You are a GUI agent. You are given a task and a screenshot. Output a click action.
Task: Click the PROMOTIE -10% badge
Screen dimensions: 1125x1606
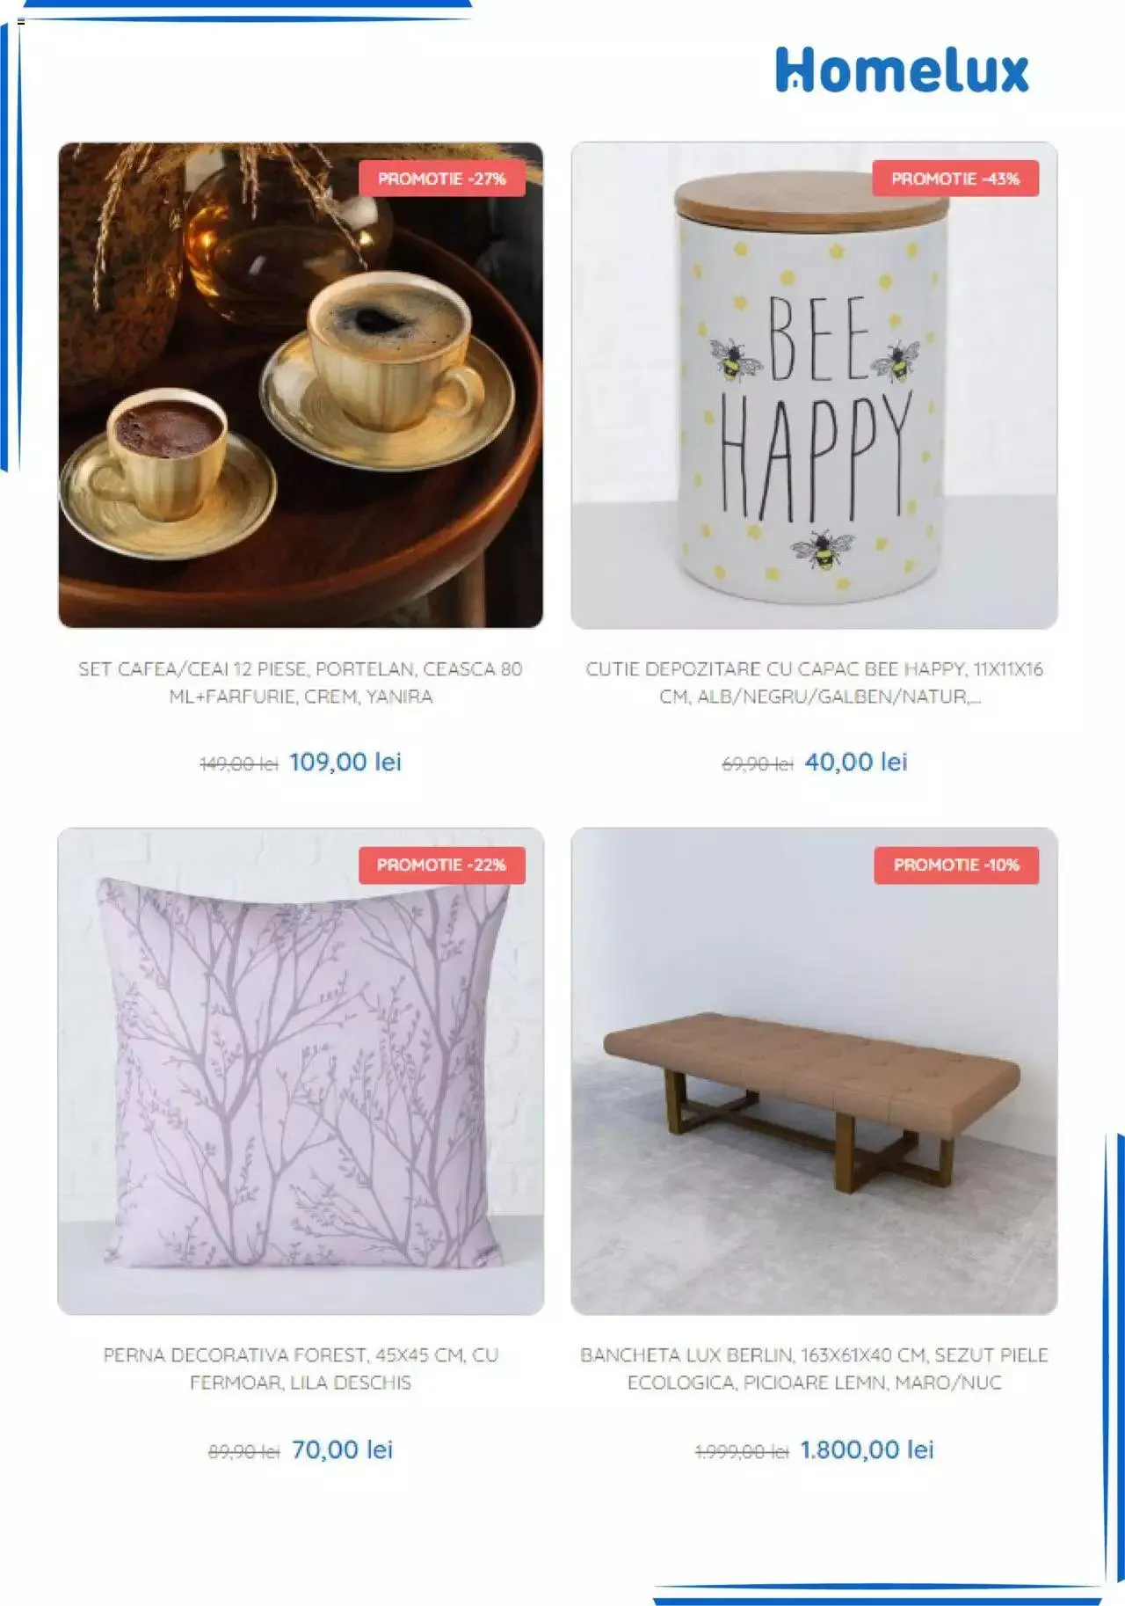(x=956, y=865)
